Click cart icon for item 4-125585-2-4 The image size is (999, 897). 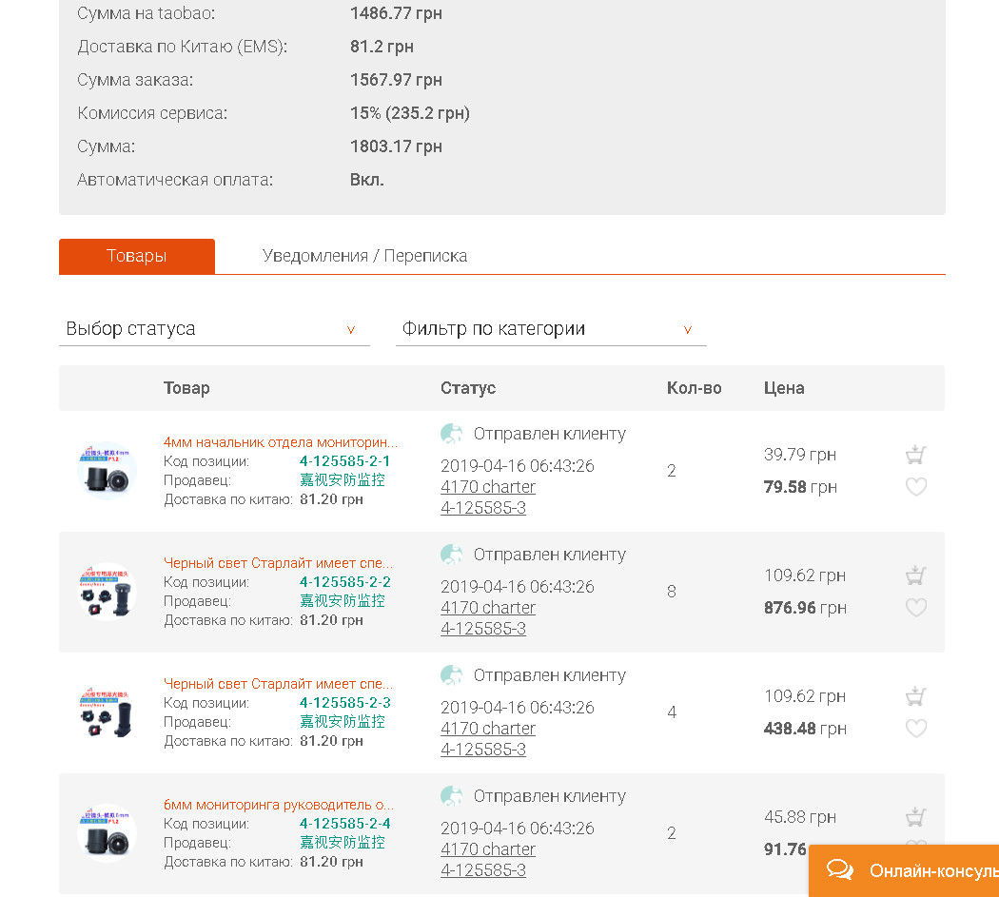915,817
